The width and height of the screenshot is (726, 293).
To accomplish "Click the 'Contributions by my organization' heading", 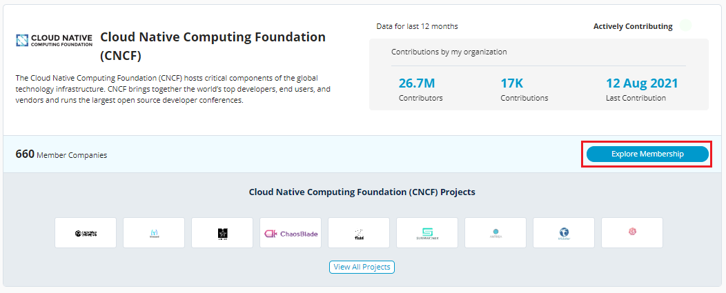I will pos(449,52).
